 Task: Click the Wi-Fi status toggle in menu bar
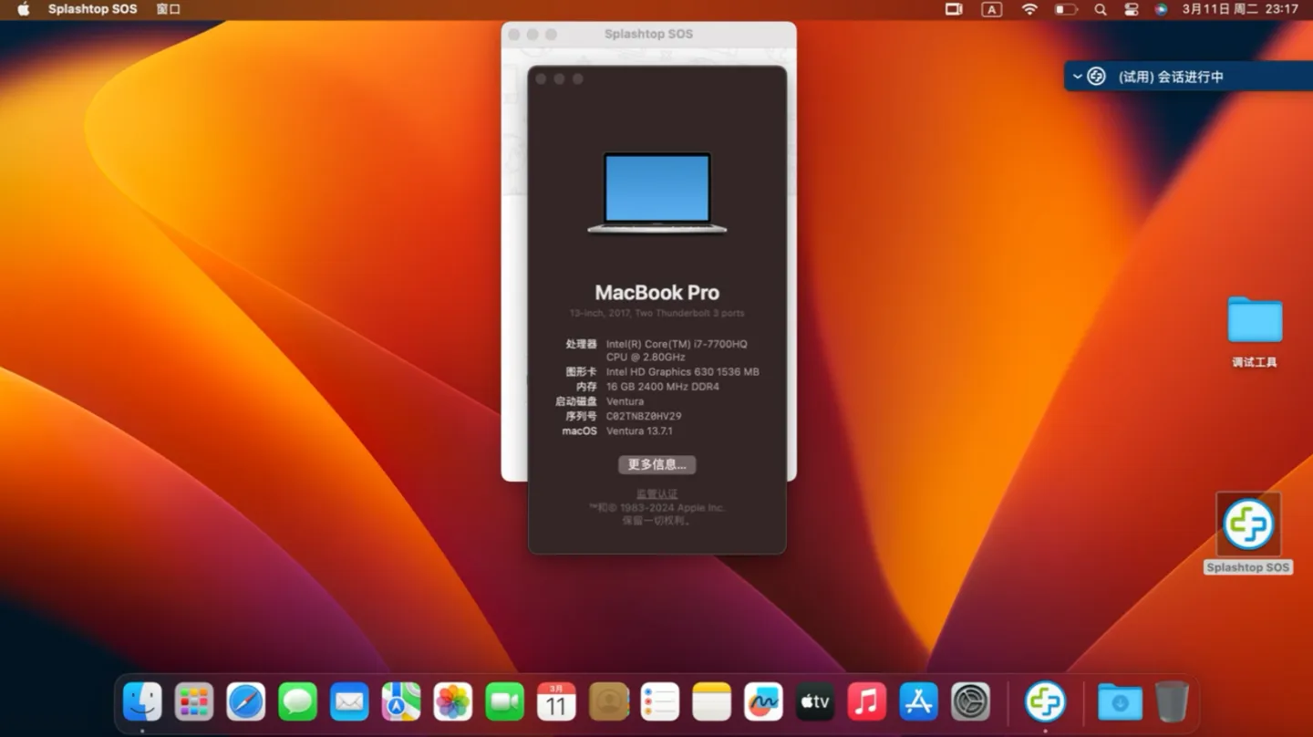tap(1029, 9)
